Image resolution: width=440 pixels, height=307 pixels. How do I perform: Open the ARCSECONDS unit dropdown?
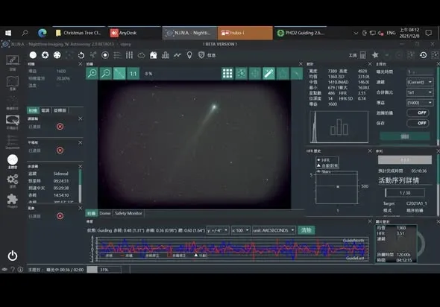tap(274, 230)
